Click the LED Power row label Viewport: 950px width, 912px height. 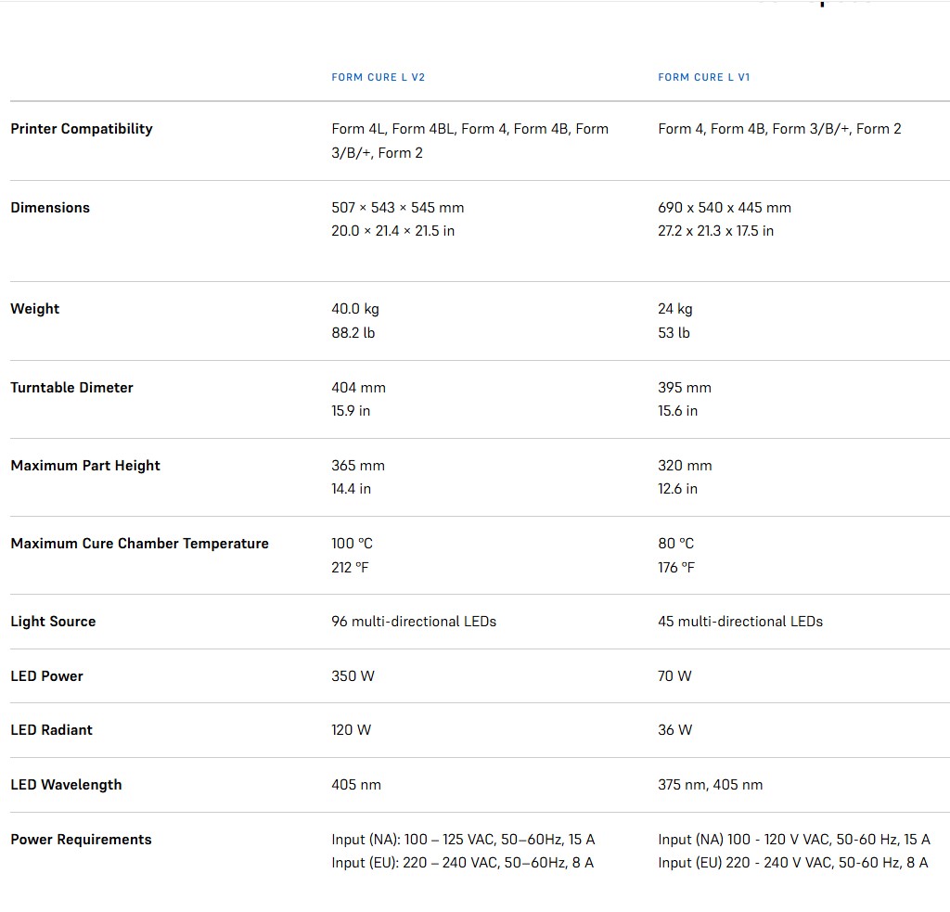[46, 676]
